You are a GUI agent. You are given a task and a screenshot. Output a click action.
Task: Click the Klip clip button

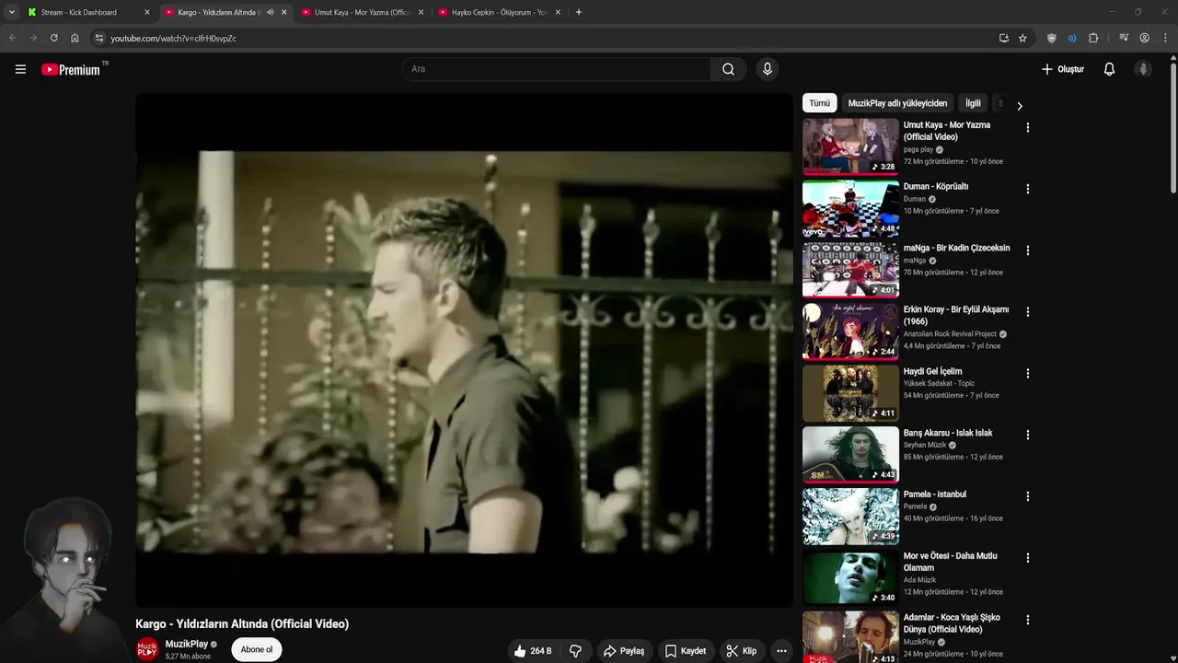tap(742, 651)
